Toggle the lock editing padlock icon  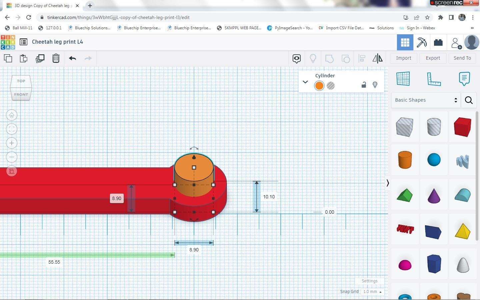pyautogui.click(x=364, y=85)
